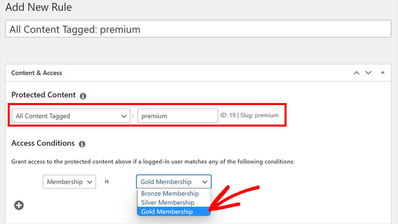
Task: Move the Content & Access panel up
Action: (356, 73)
